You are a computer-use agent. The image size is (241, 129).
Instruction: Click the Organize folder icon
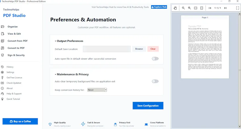pos(3,26)
